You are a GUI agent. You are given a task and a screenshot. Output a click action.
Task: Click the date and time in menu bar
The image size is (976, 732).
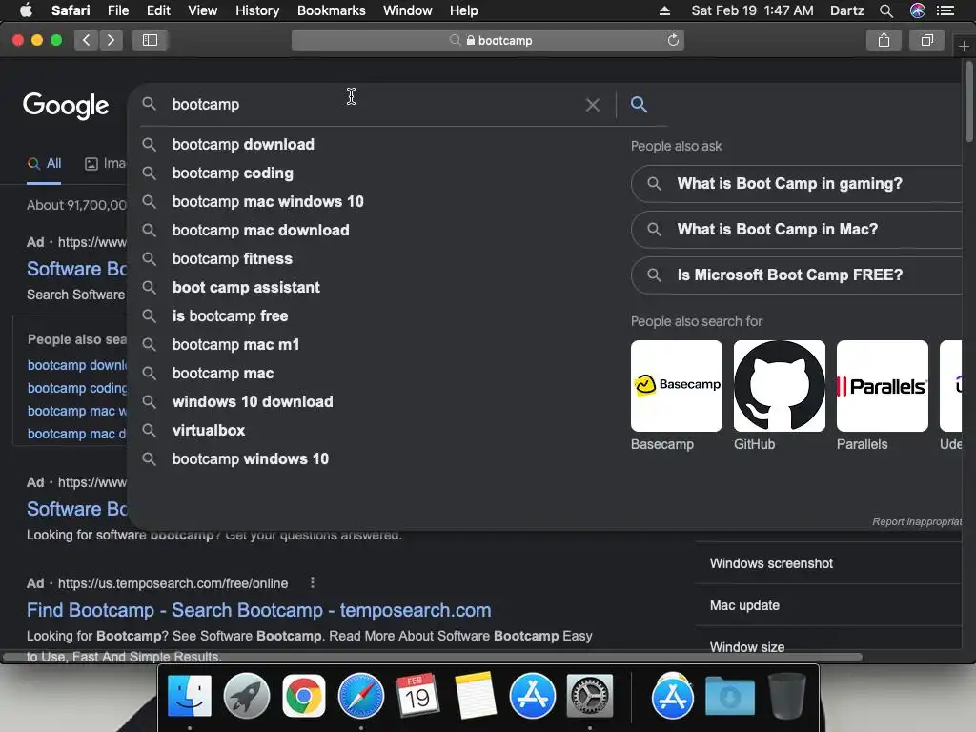(752, 10)
